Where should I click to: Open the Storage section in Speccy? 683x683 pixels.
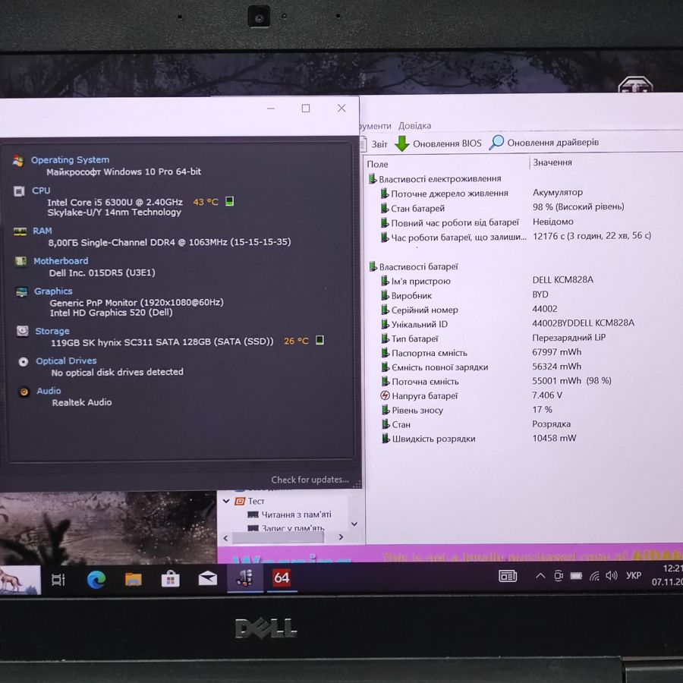tap(52, 331)
